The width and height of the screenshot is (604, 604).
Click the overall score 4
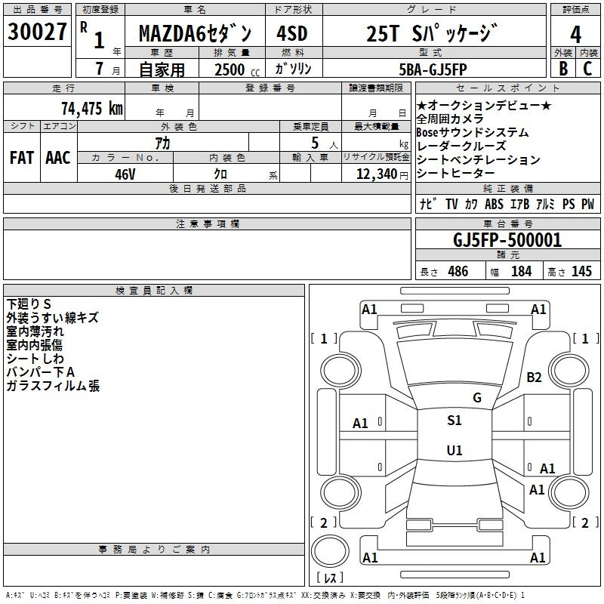(x=575, y=35)
